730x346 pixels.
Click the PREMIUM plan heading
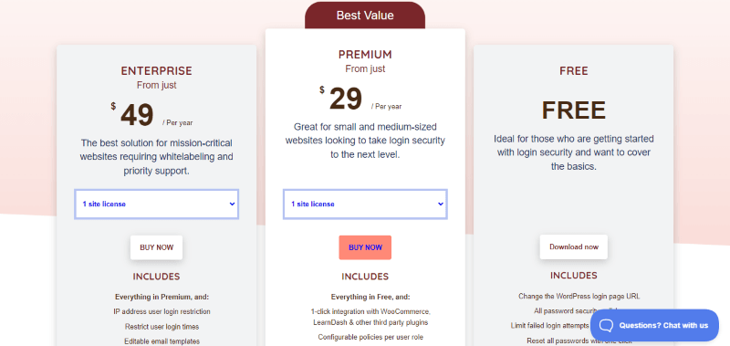[x=365, y=55]
